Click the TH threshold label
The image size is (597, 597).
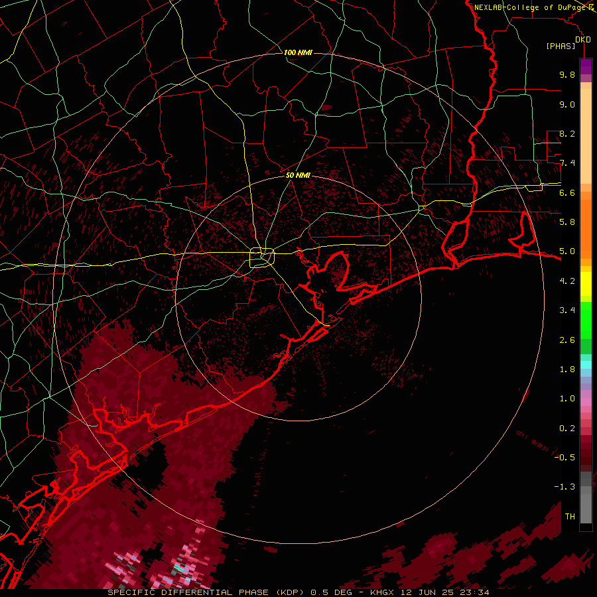click(570, 517)
